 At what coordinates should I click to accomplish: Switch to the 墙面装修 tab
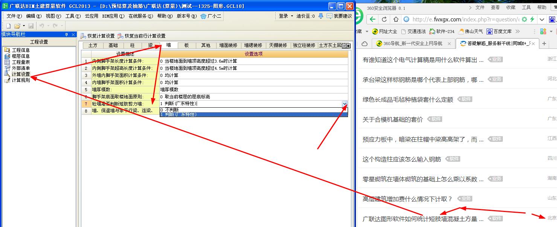pyautogui.click(x=229, y=45)
